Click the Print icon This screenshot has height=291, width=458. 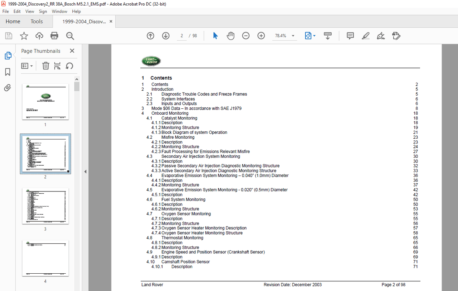(x=55, y=36)
